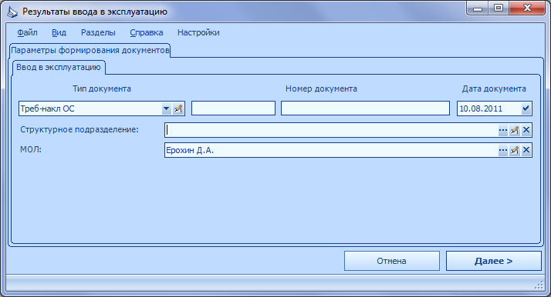551x297 pixels.
Task: Click the first empty Номер документа field
Action: 233,108
